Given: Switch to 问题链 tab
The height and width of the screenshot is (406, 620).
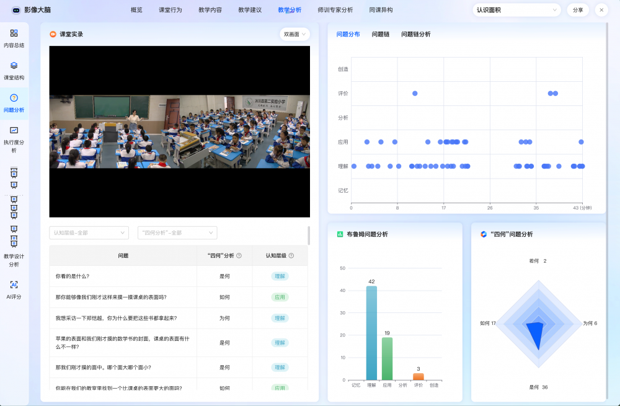Looking at the screenshot, I should point(380,35).
